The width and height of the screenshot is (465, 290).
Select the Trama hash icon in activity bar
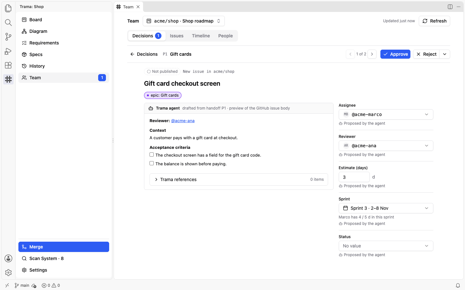tap(8, 79)
